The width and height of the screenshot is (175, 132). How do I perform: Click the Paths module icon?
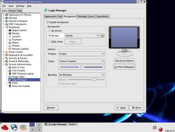pos(10,83)
